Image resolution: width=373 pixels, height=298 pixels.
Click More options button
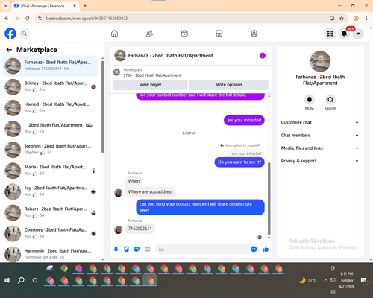pyautogui.click(x=228, y=85)
